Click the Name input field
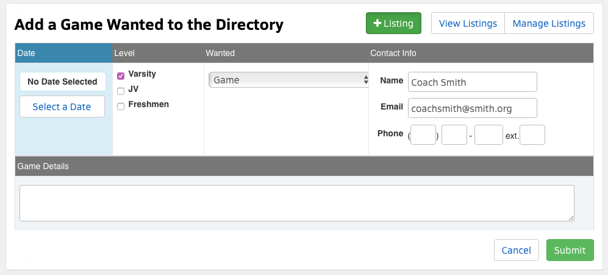This screenshot has width=608, height=275. [473, 82]
